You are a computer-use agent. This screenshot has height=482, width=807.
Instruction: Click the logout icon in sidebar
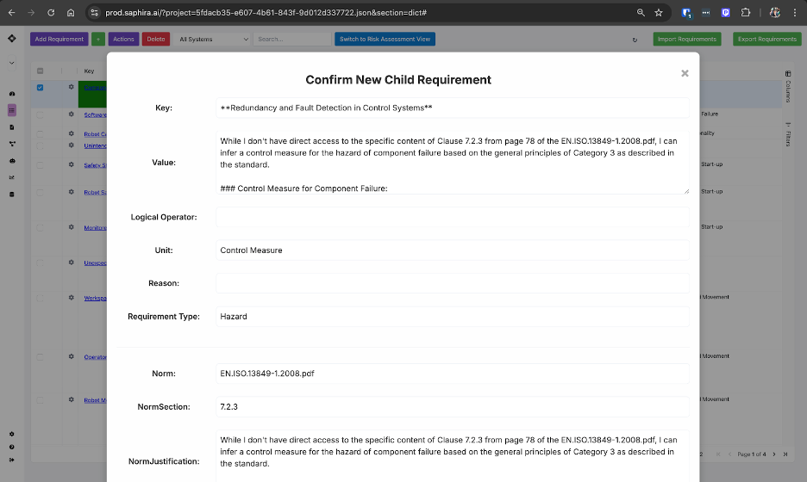tap(12, 460)
